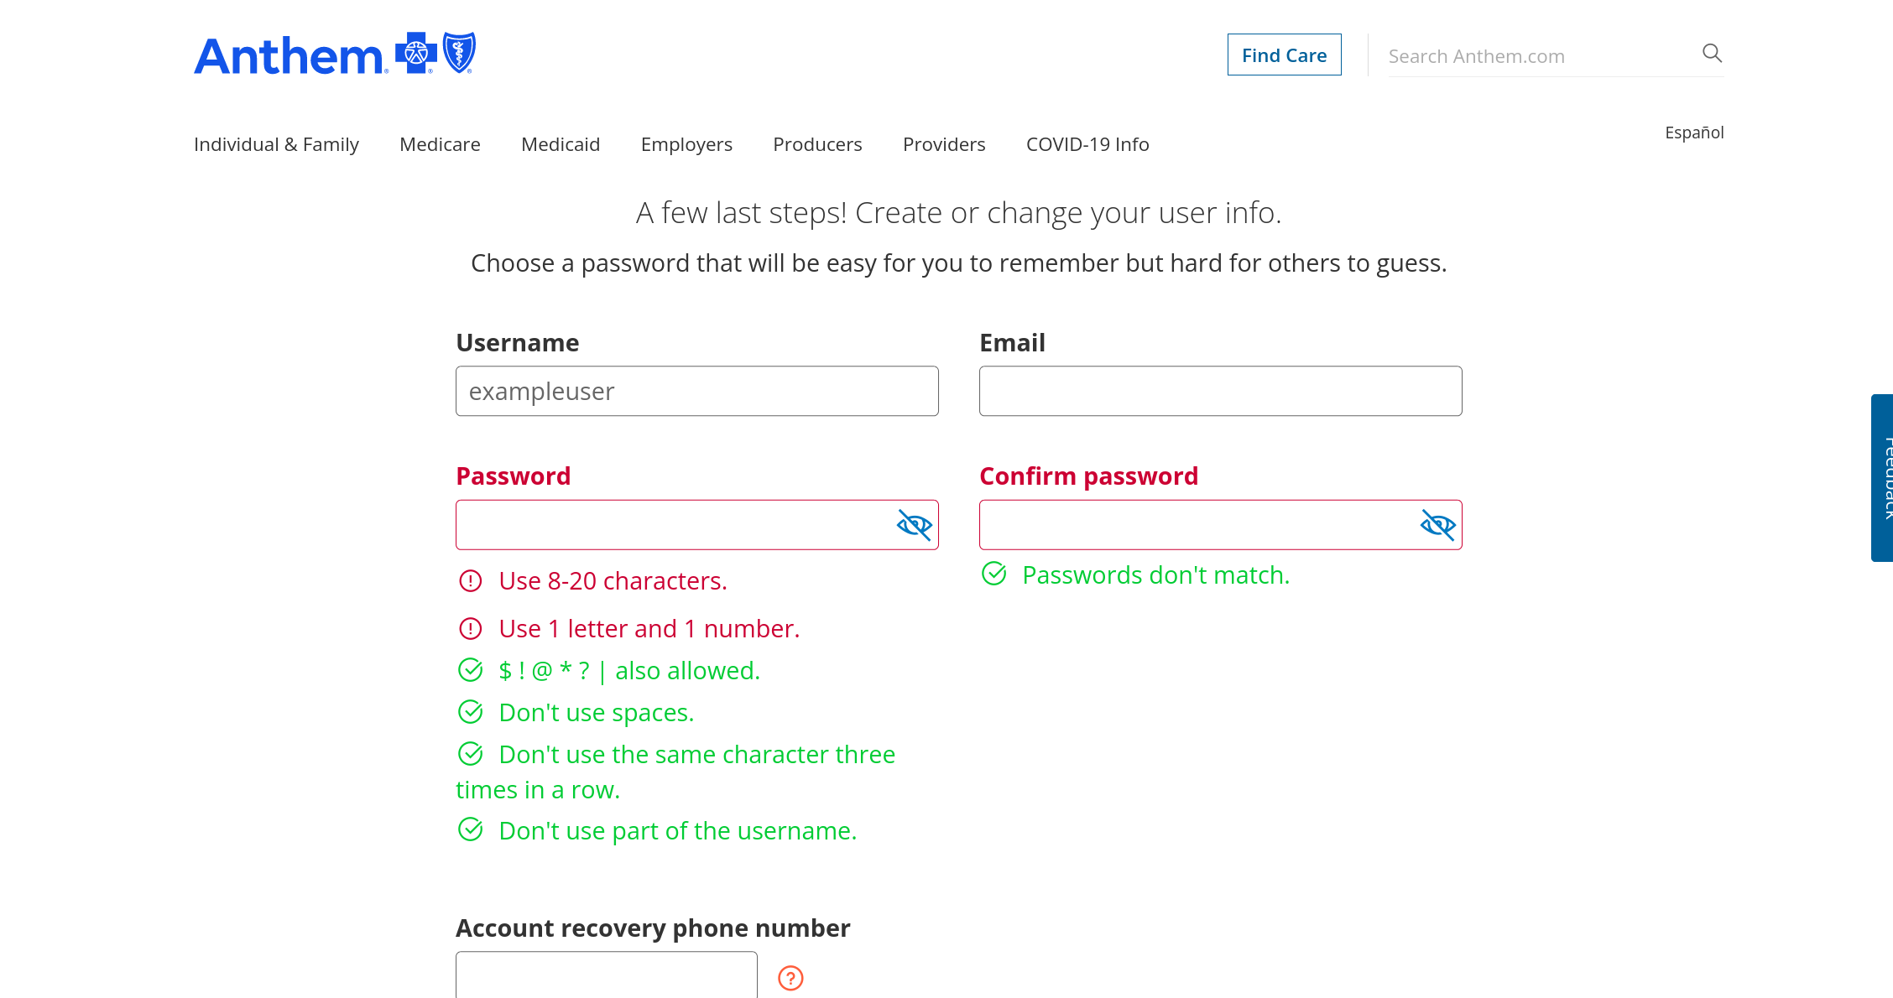1893x998 pixels.
Task: Click the Username input field
Action: tap(696, 391)
